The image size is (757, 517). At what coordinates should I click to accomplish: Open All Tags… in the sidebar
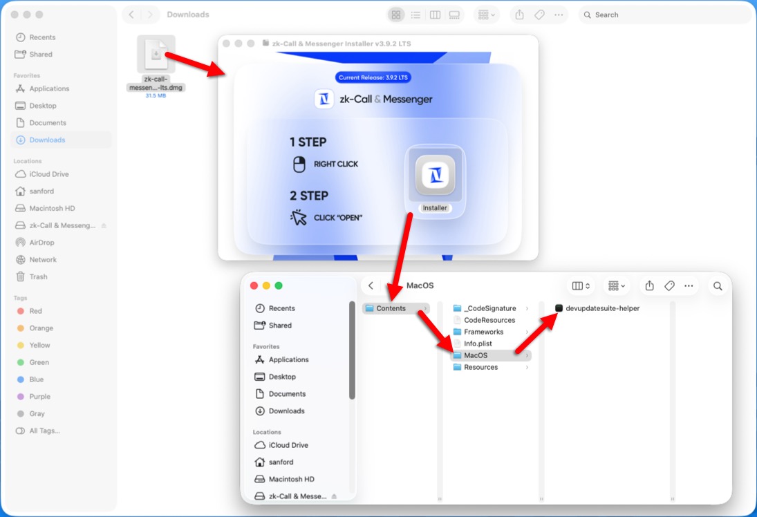44,431
